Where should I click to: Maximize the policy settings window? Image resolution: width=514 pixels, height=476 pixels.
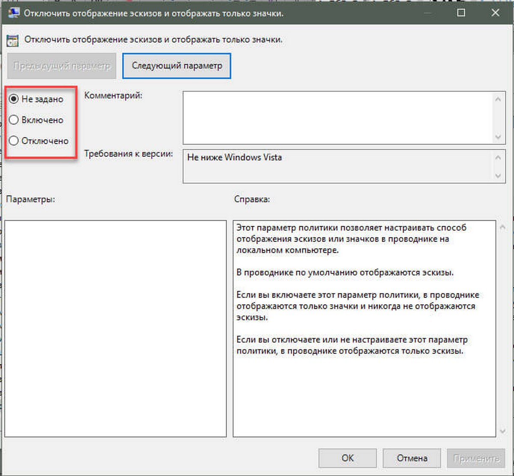[x=461, y=13]
